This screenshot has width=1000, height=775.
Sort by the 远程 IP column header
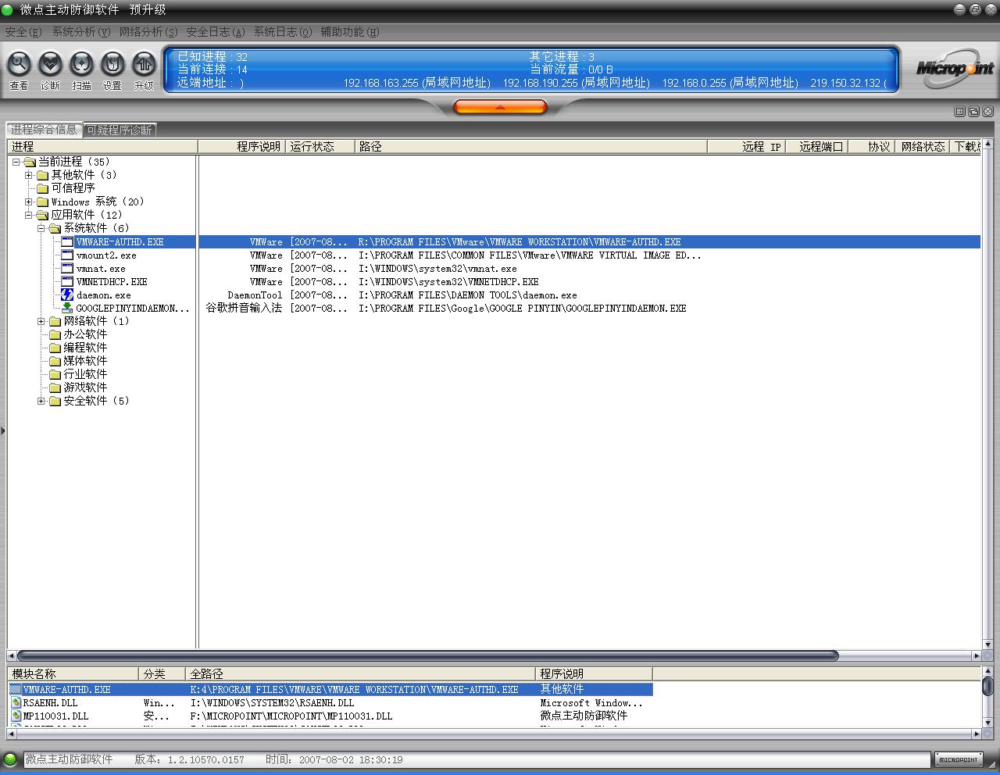746,147
